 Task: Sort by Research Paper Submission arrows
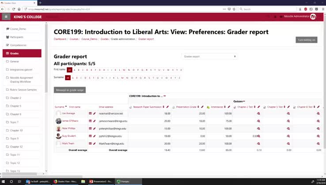(x=163, y=107)
